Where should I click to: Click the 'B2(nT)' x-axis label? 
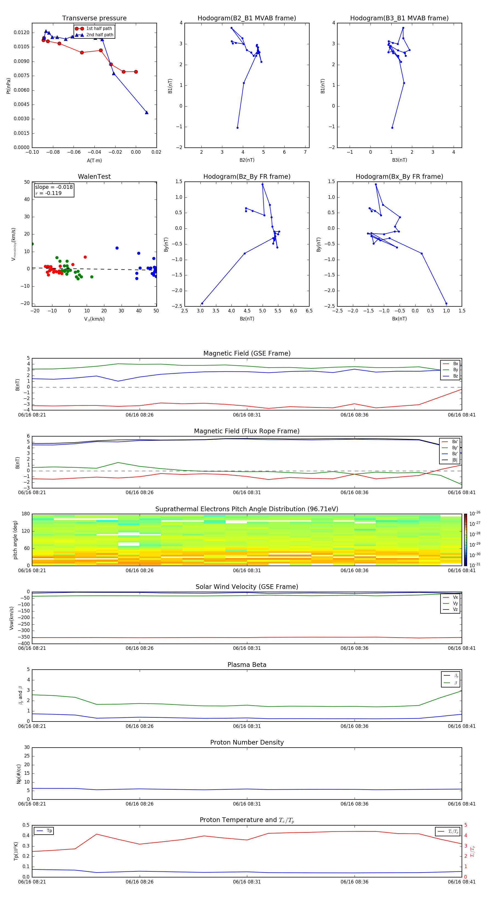pyautogui.click(x=247, y=160)
